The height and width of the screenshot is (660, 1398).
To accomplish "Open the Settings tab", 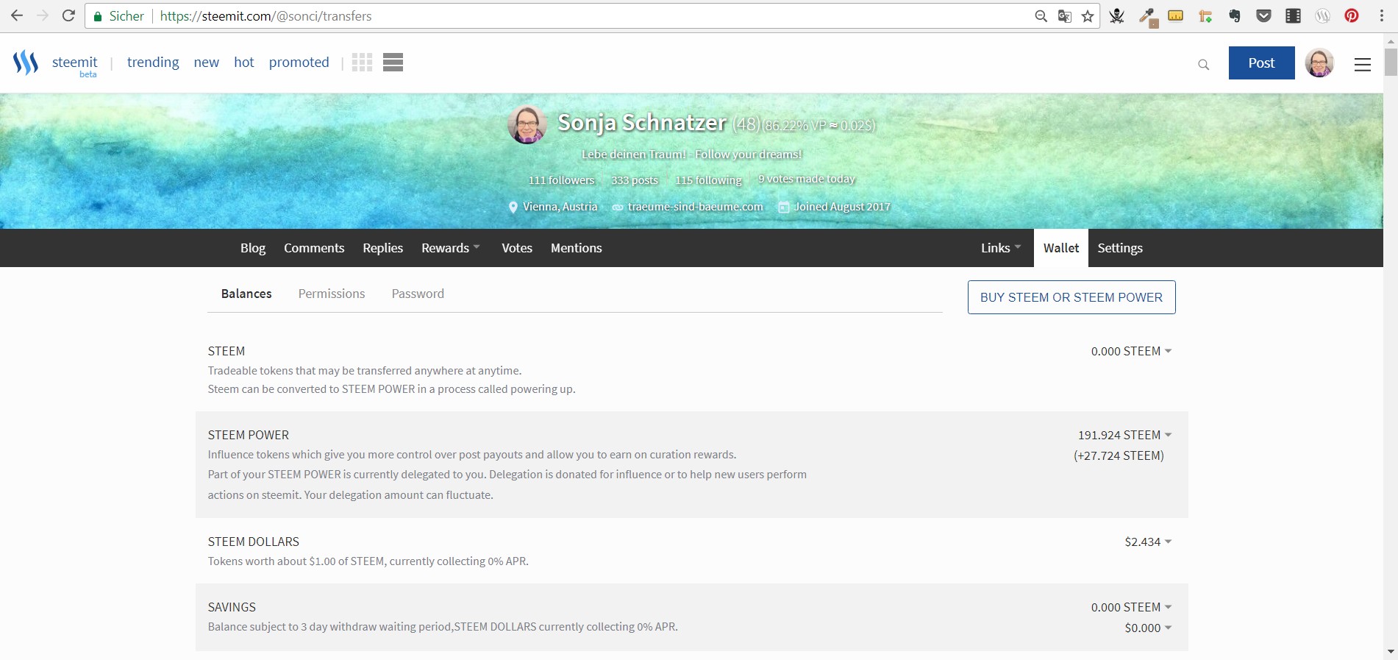I will pos(1120,248).
